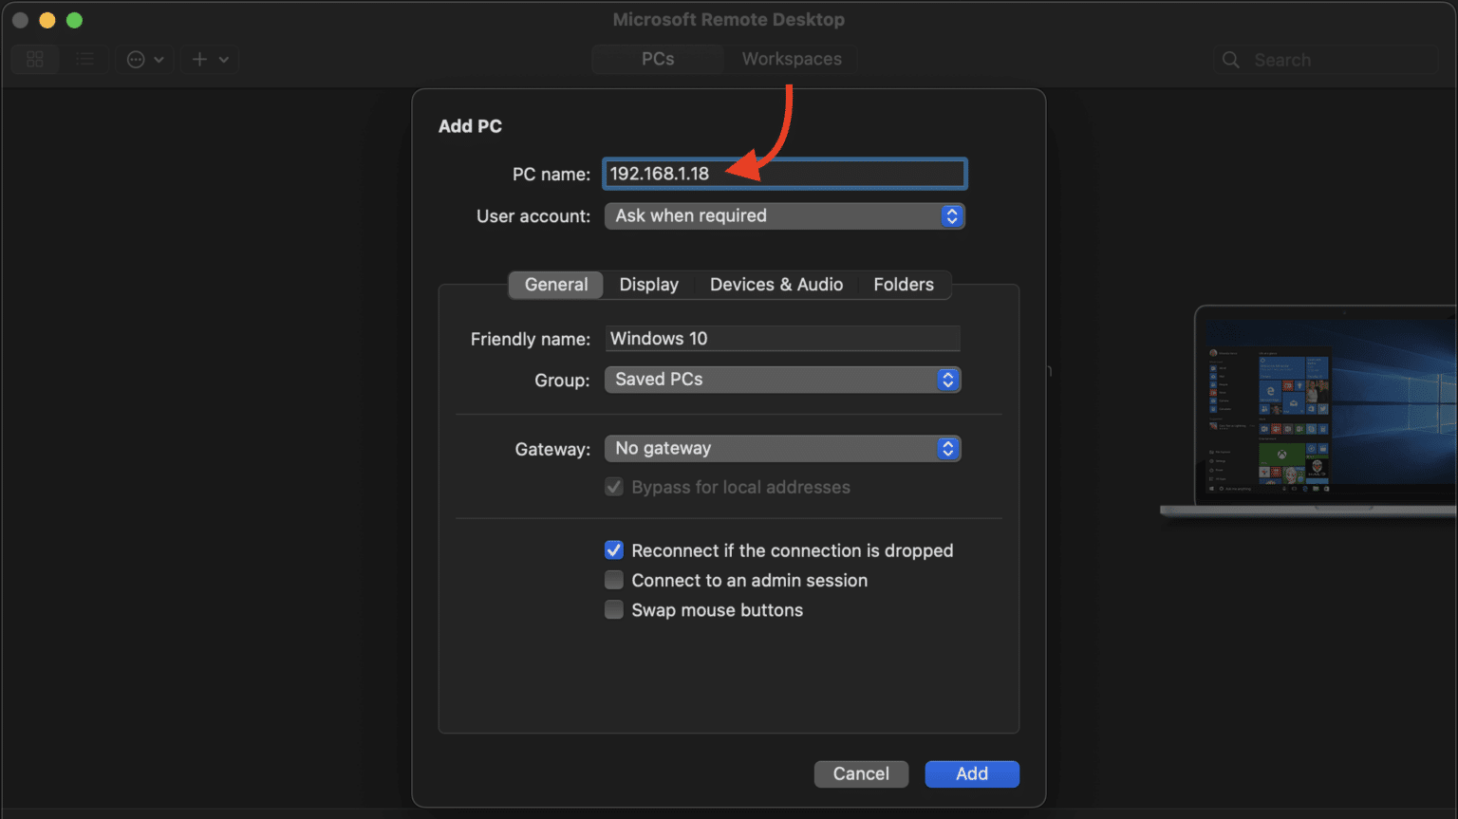Switch to list view in the toolbar
This screenshot has width=1458, height=819.
coord(85,59)
